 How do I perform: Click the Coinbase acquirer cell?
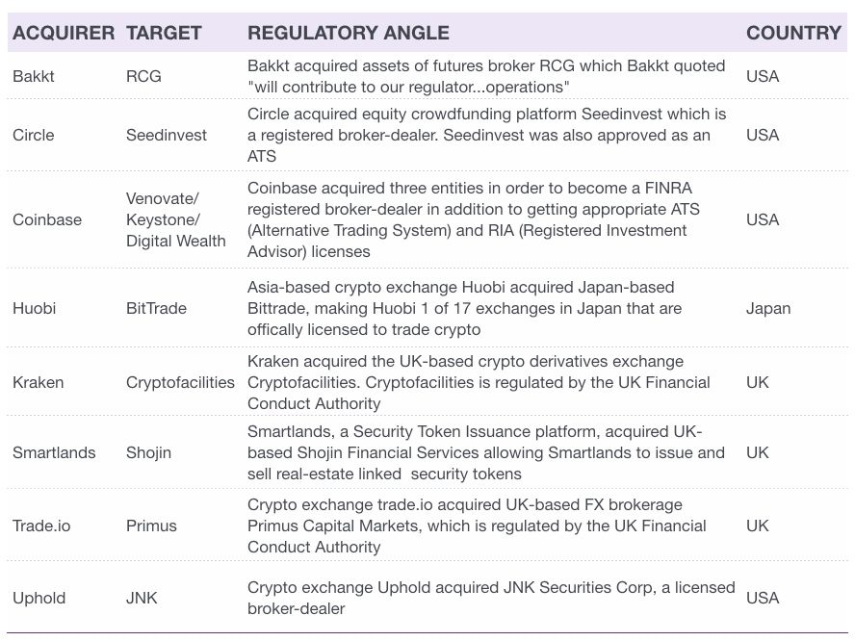point(47,219)
